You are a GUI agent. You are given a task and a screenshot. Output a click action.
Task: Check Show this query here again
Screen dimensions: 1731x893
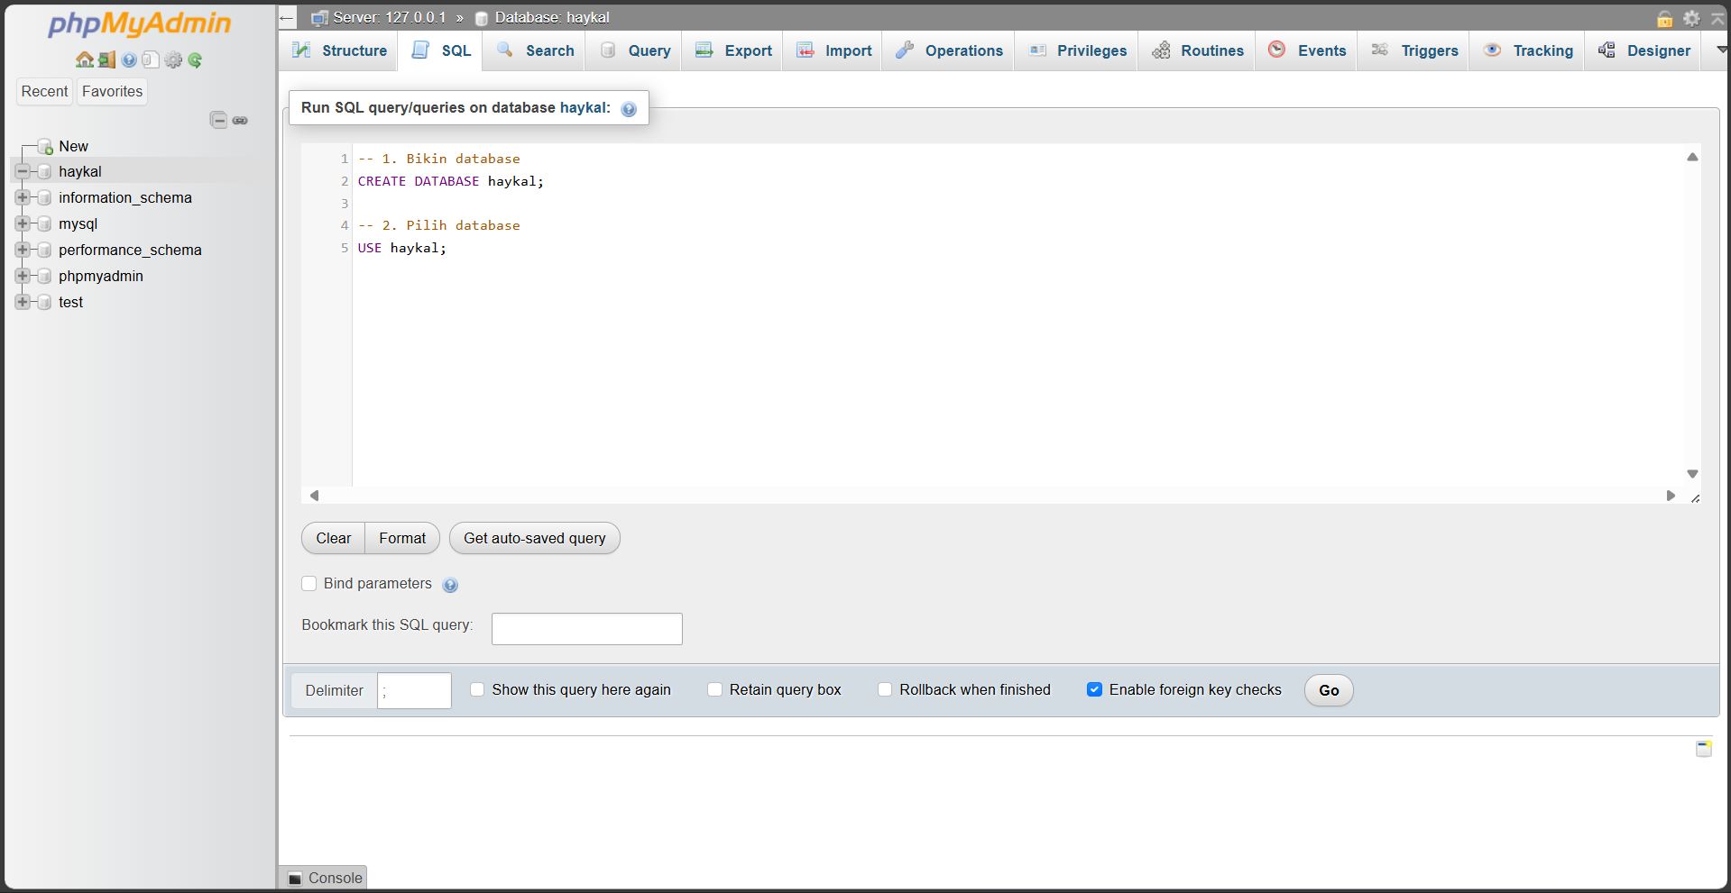tap(476, 688)
